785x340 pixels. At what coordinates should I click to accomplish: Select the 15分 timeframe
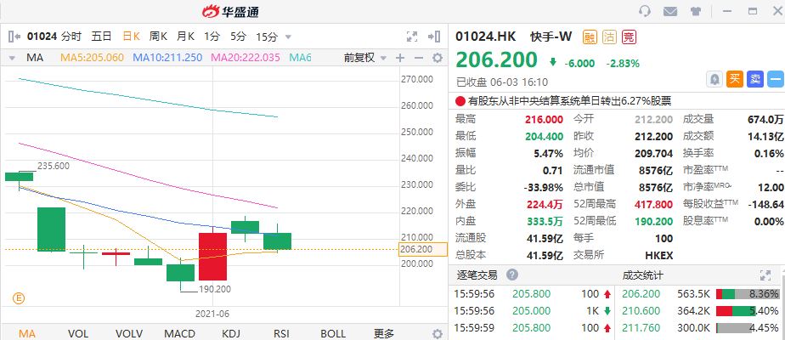pos(267,37)
